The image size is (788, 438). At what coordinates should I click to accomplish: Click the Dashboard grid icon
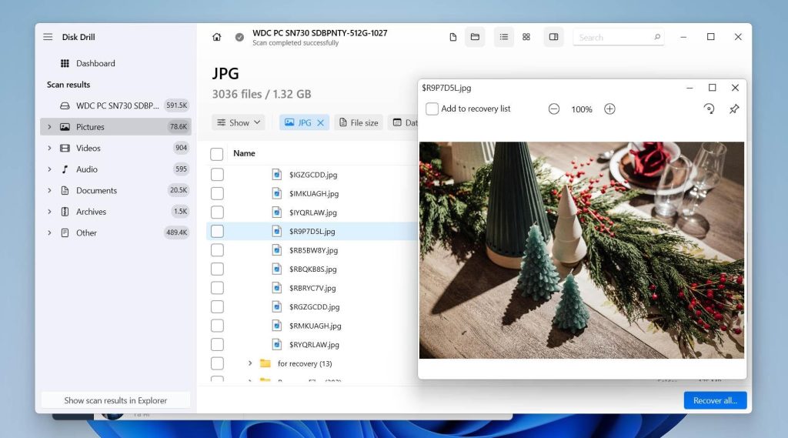click(65, 63)
